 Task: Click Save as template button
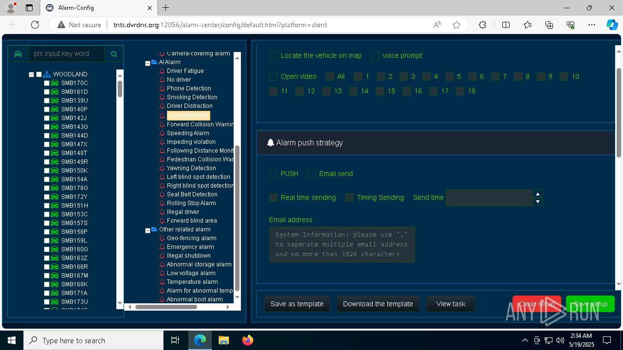point(297,304)
